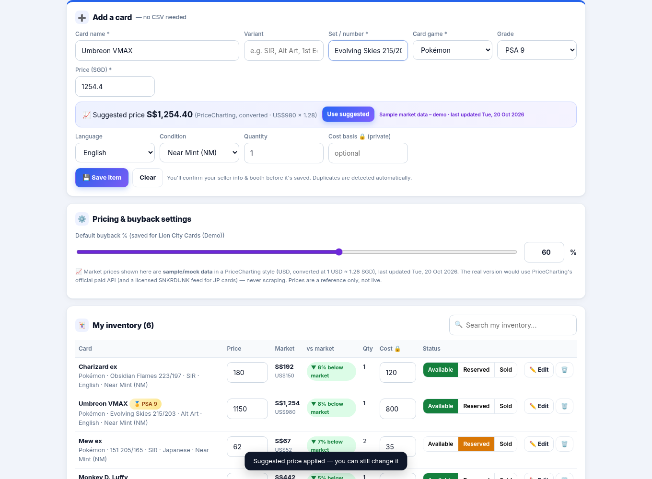Viewport: 652px width, 479px height.
Task: Mark Charizard ex as Sold
Action: (506, 370)
